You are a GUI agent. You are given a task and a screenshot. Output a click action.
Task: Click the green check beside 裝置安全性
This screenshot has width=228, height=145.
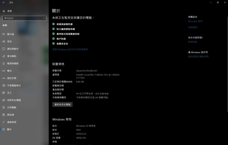point(54,43)
